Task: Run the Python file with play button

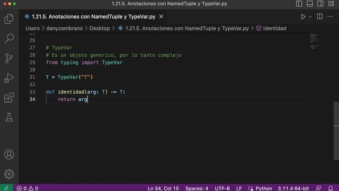Action: click(304, 16)
